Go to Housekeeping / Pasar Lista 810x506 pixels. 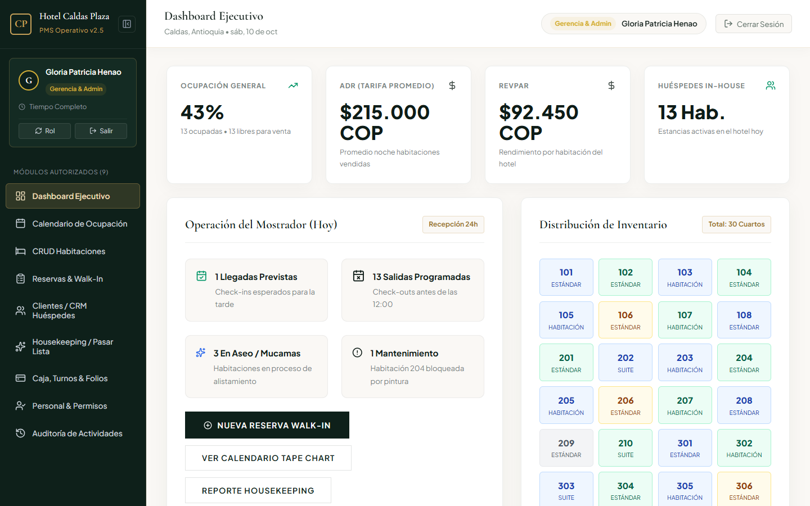(x=73, y=347)
